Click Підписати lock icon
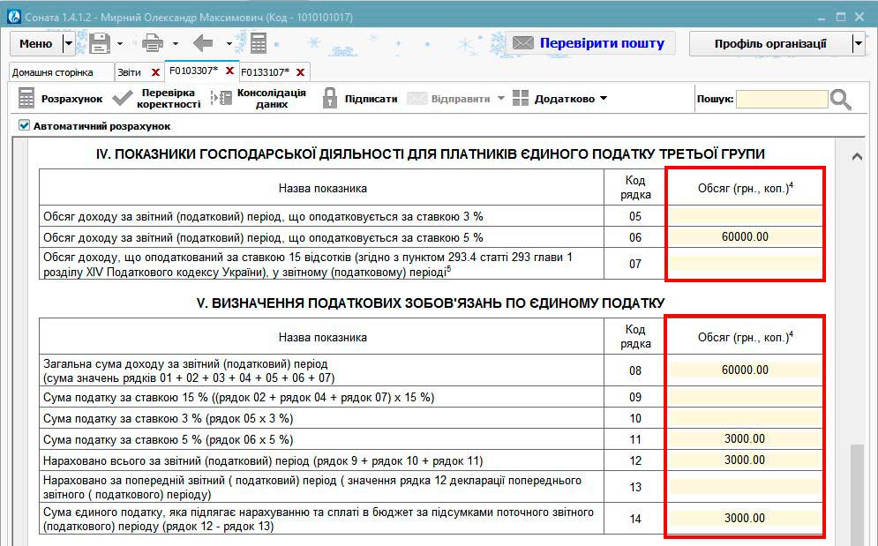The width and height of the screenshot is (878, 546). [330, 99]
